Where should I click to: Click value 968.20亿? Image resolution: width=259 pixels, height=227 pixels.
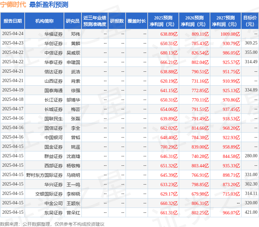[231, 128]
